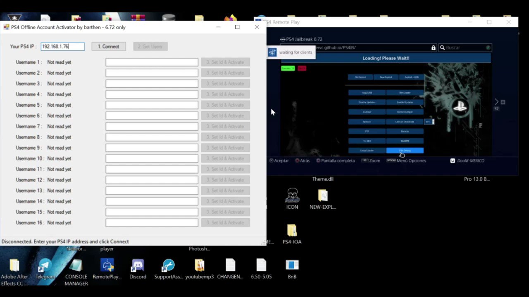Open the CONSOLE MANAGER desktop icon
Image resolution: width=529 pixels, height=297 pixels.
pyautogui.click(x=76, y=272)
